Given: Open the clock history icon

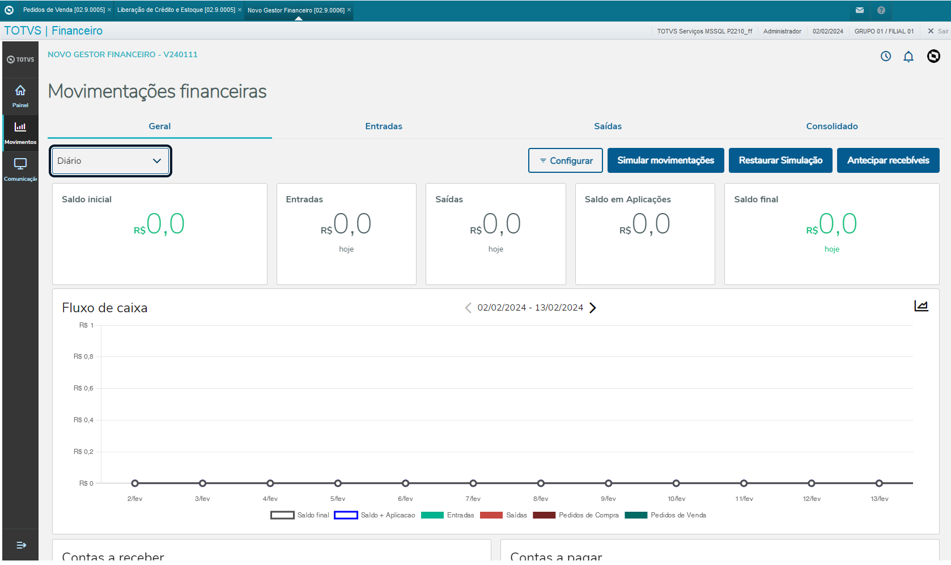Looking at the screenshot, I should [x=886, y=56].
